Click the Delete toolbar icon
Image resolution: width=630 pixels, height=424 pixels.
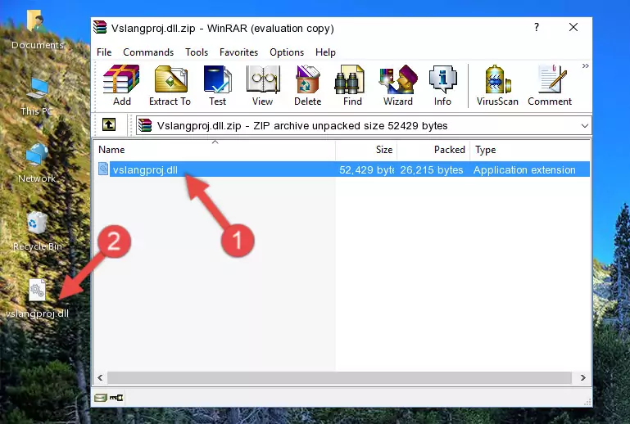308,85
